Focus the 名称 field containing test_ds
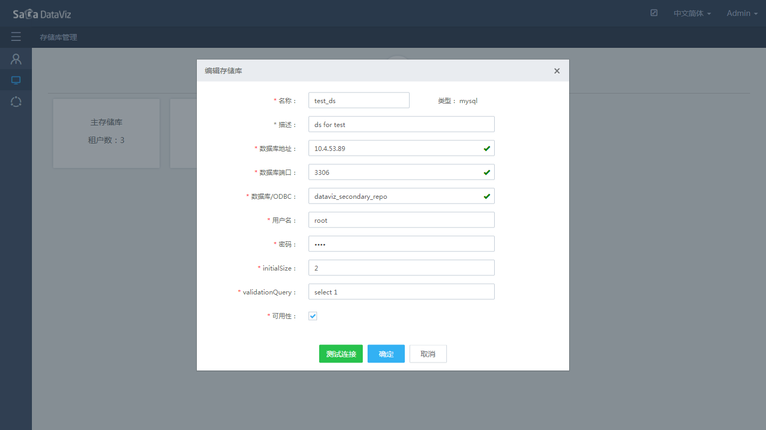 click(359, 100)
